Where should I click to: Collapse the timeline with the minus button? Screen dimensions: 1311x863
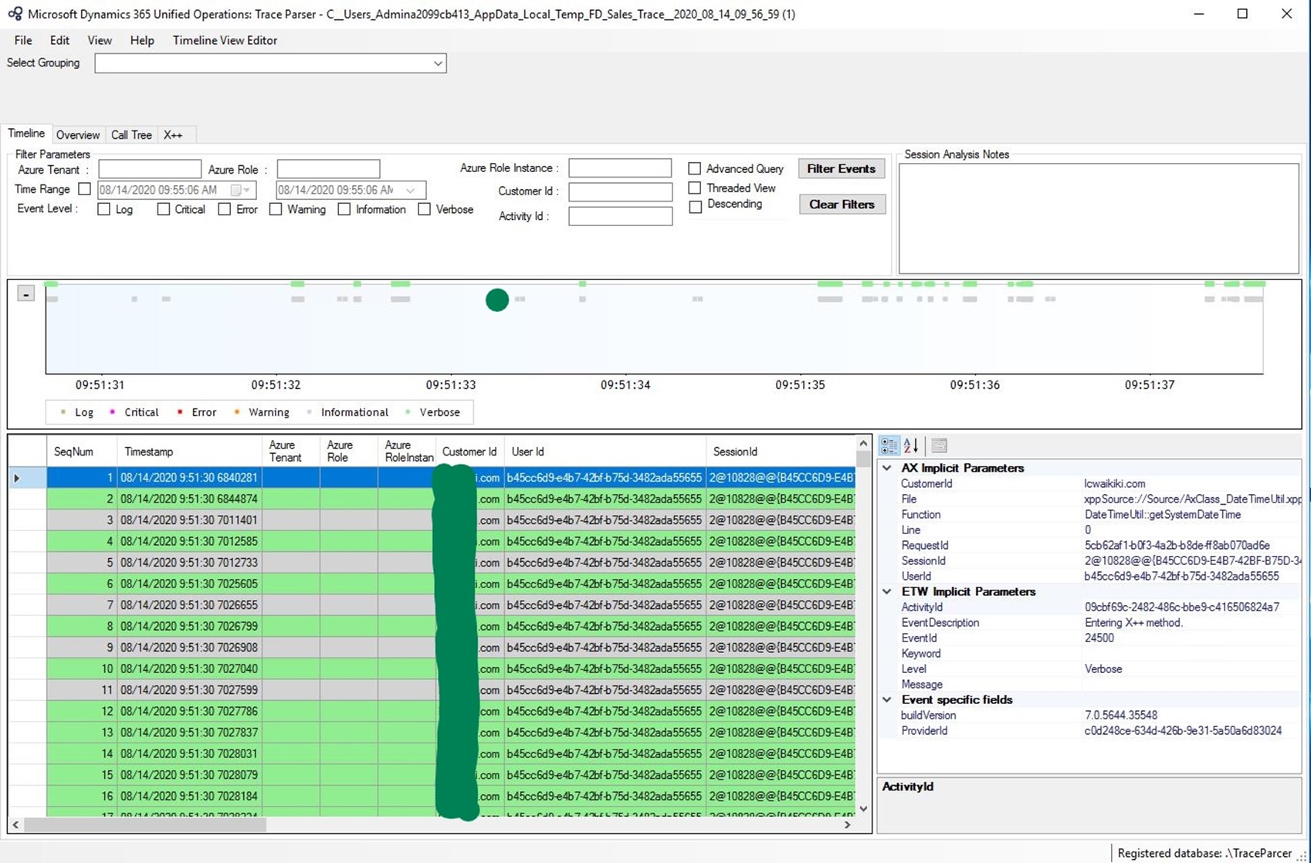(25, 294)
